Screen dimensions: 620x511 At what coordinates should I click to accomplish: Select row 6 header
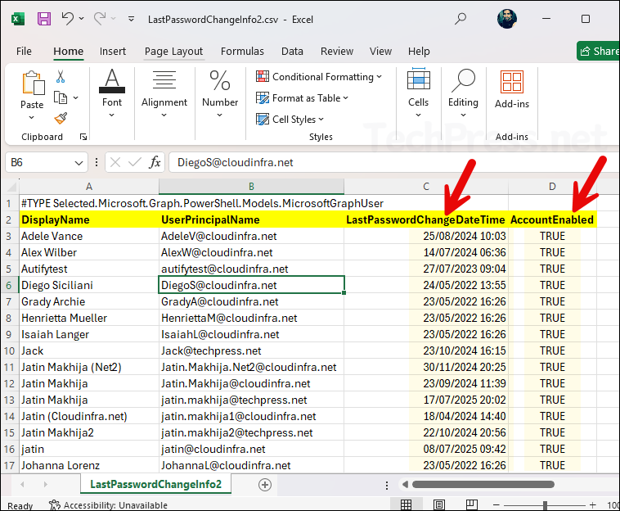tap(9, 285)
